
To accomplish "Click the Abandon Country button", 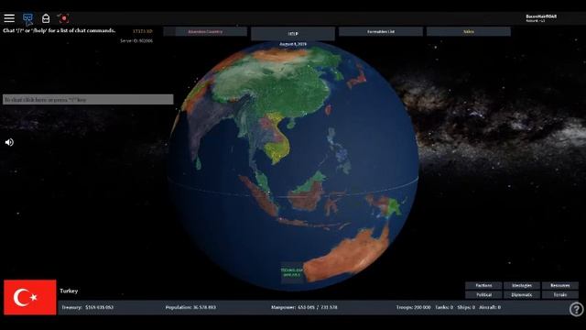I will tap(205, 32).
